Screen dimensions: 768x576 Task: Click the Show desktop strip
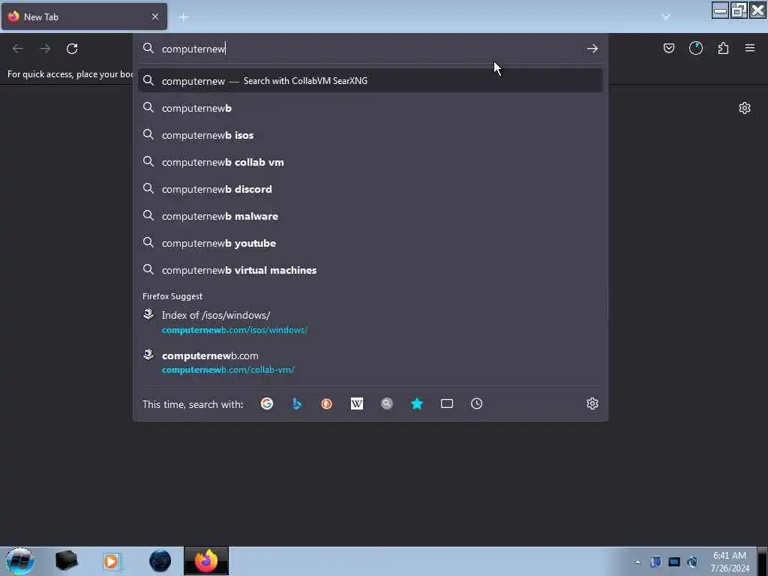tap(763, 561)
